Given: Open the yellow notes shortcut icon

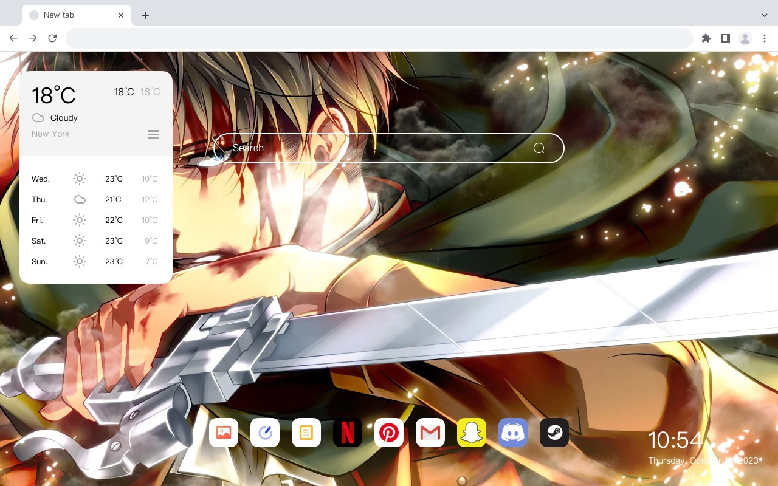Looking at the screenshot, I should [306, 433].
